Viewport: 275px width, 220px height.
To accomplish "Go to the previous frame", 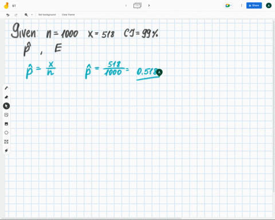I will [126, 6].
